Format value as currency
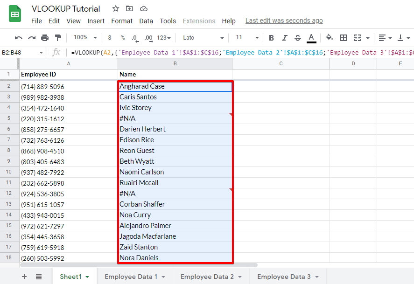 point(108,38)
